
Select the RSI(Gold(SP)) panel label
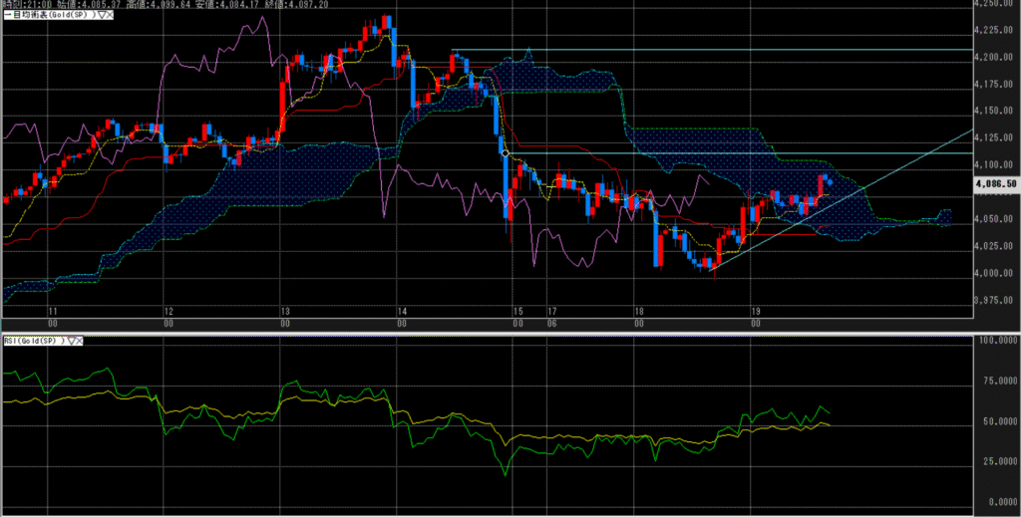pyautogui.click(x=31, y=341)
